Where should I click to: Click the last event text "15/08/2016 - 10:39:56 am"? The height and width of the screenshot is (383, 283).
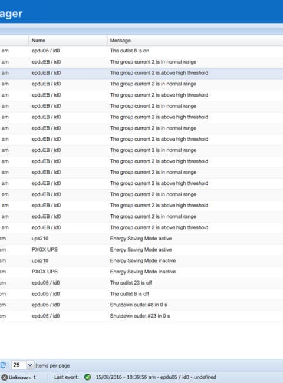[126, 377]
